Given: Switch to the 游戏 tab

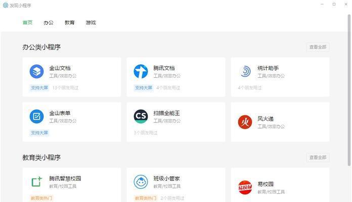Looking at the screenshot, I should pos(91,22).
